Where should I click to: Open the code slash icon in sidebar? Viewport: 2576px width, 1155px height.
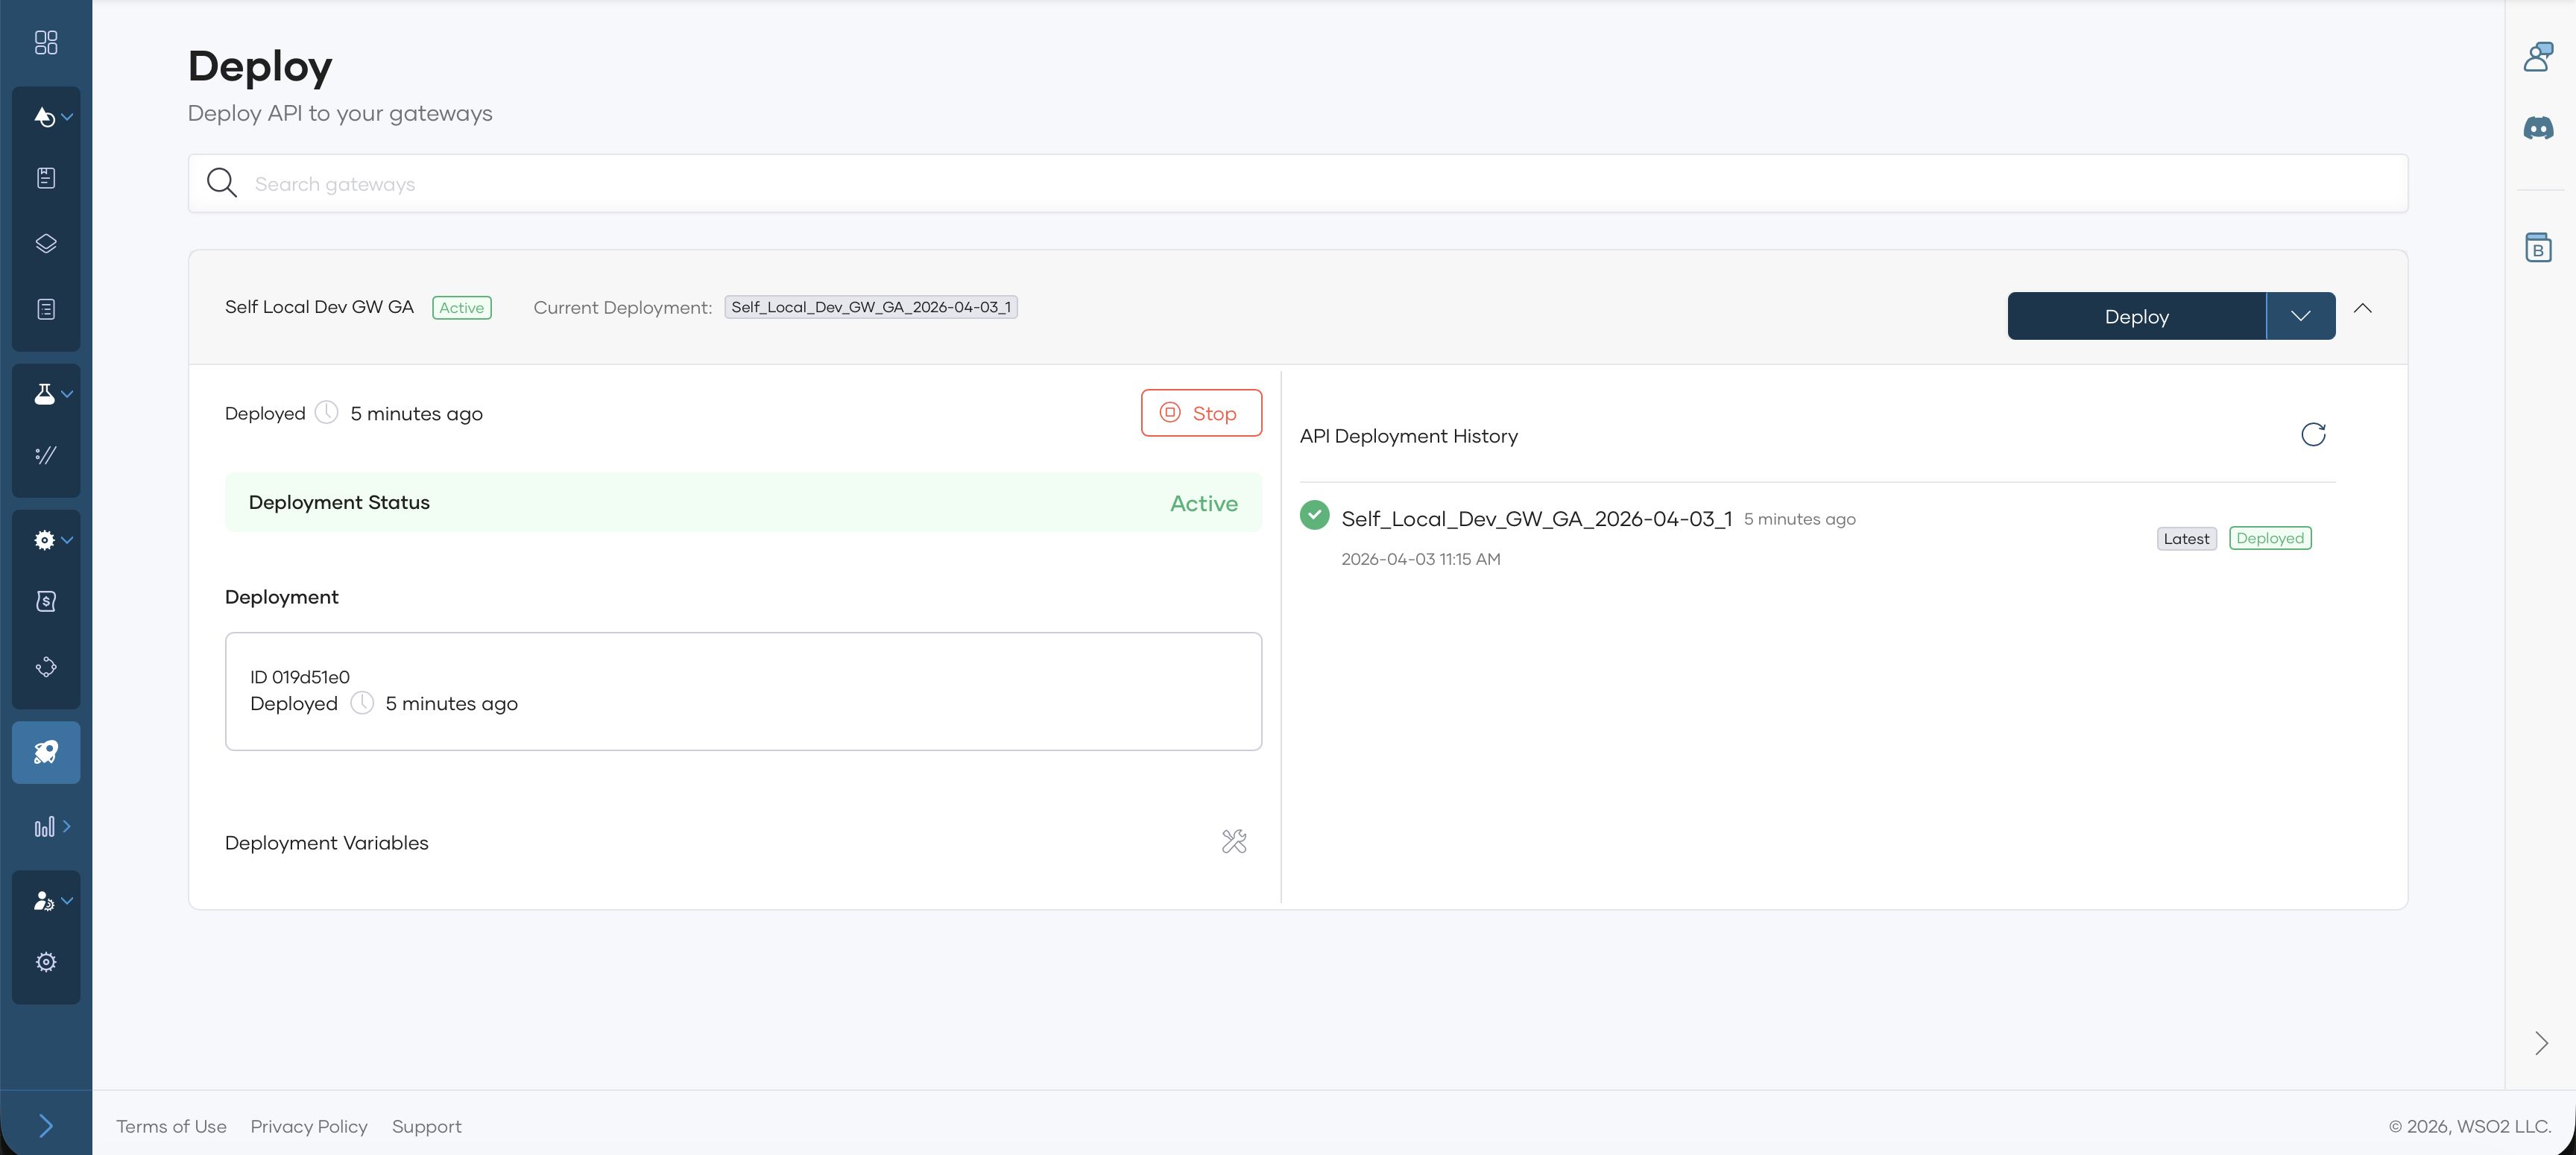(46, 455)
